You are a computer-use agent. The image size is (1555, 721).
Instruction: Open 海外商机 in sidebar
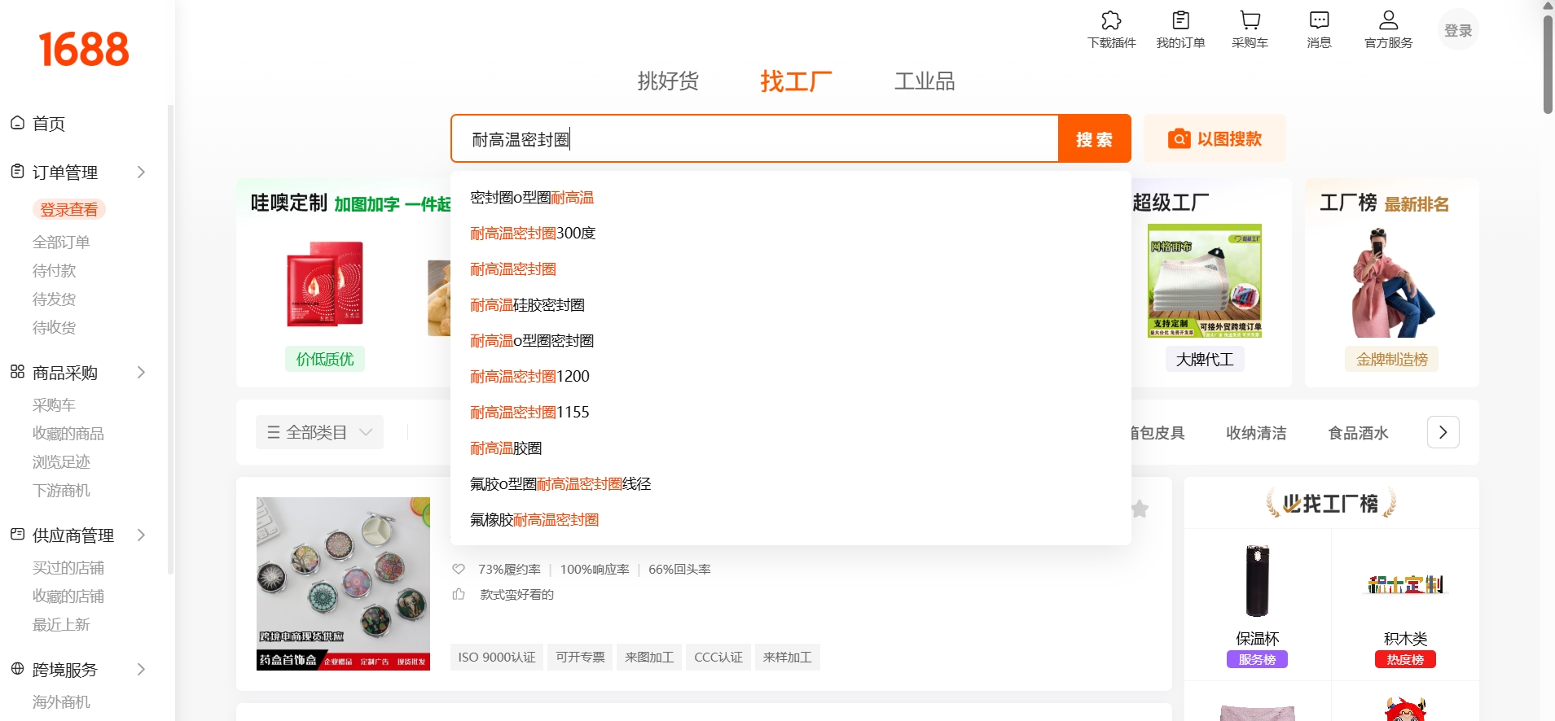click(x=61, y=702)
